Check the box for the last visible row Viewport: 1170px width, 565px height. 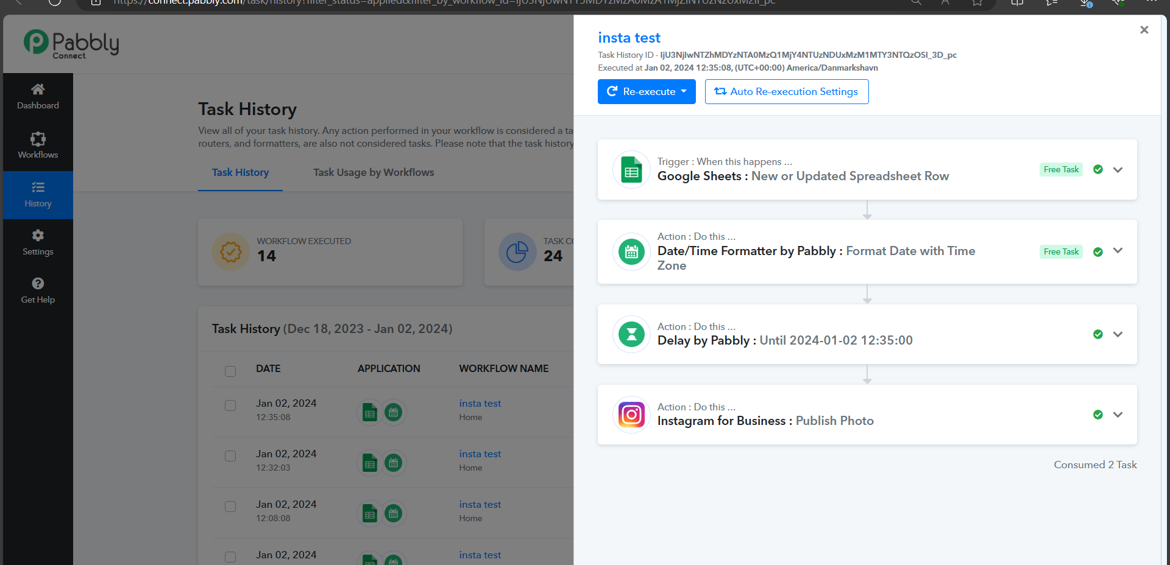click(x=230, y=557)
